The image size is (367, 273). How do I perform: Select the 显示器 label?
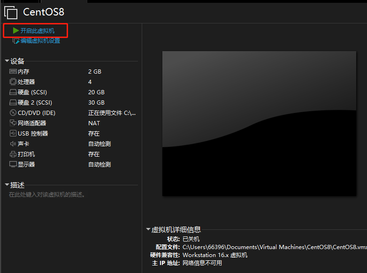[x=26, y=165]
